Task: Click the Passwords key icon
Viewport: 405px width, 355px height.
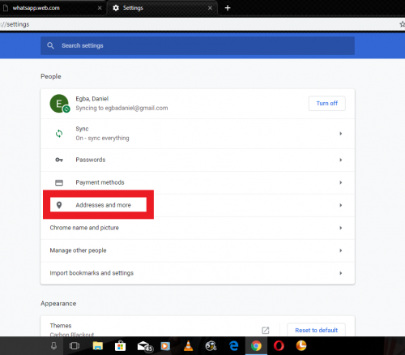Action: pyautogui.click(x=59, y=160)
